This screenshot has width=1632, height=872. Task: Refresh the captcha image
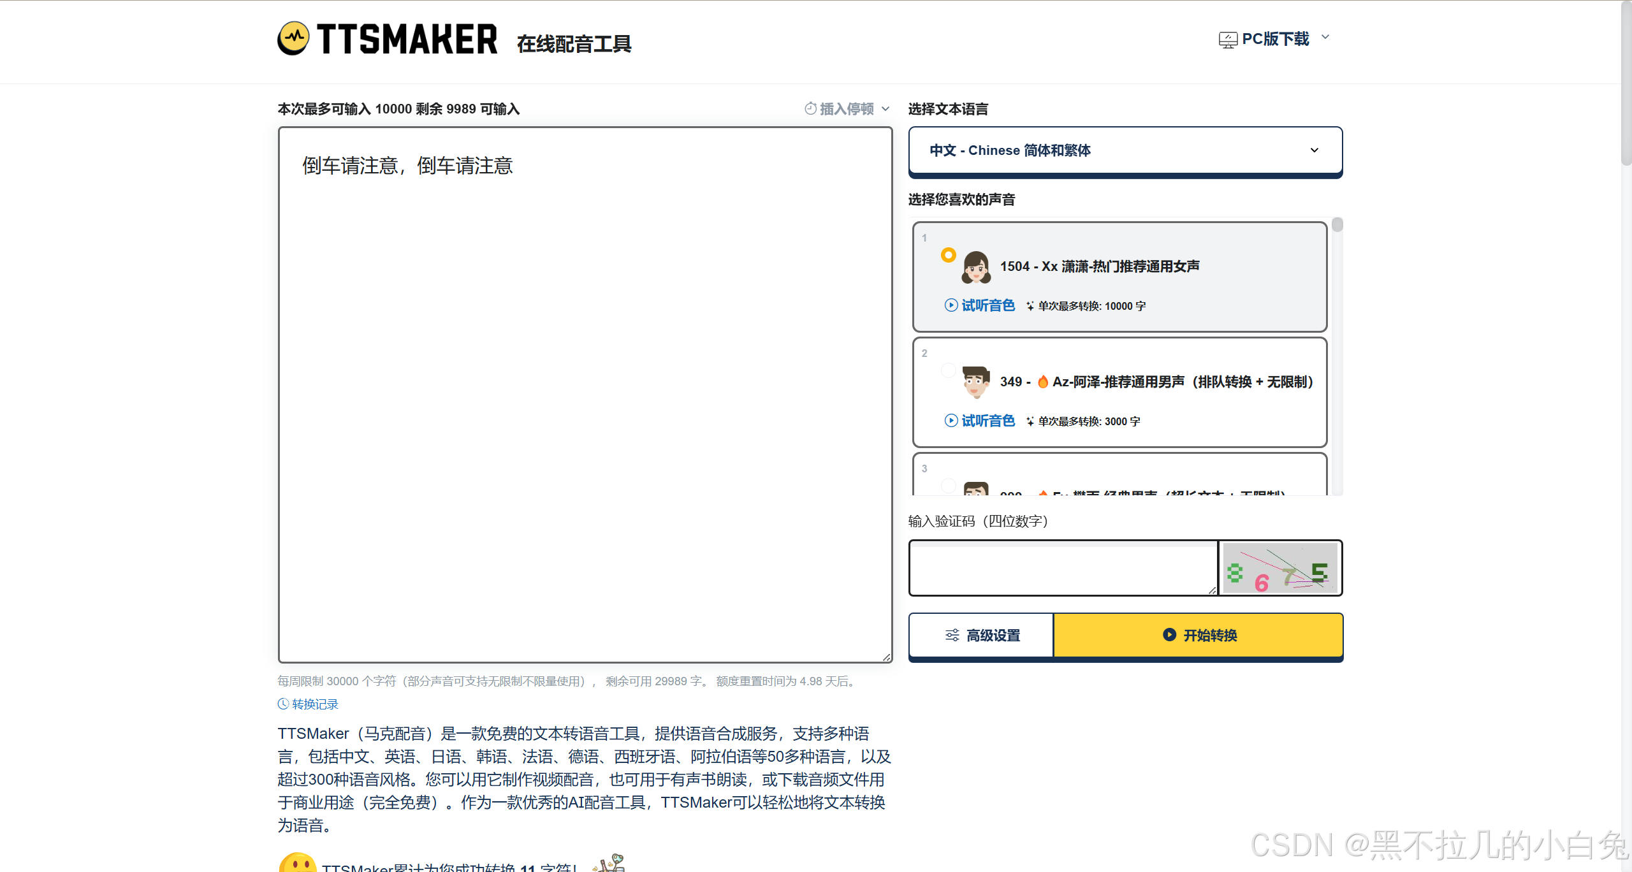coord(1279,569)
